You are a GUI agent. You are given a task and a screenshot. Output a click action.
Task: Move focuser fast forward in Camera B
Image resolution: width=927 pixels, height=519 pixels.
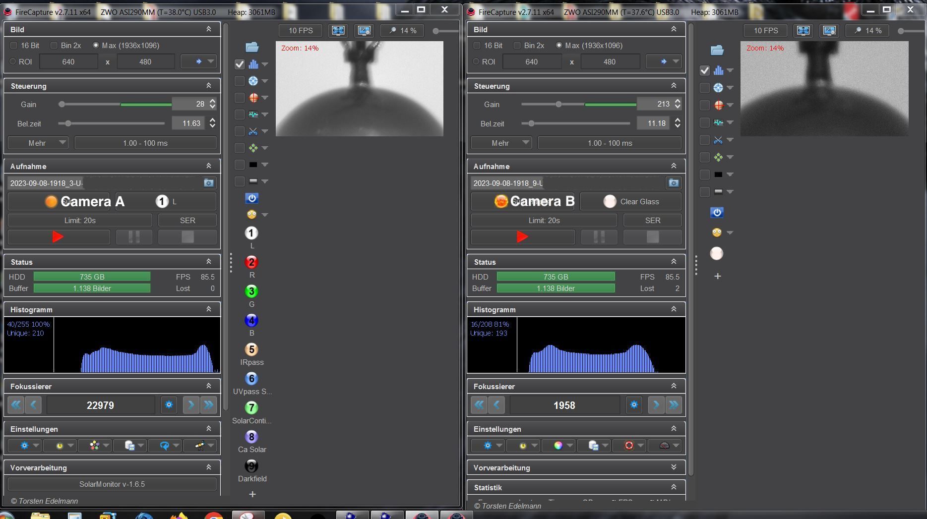674,405
